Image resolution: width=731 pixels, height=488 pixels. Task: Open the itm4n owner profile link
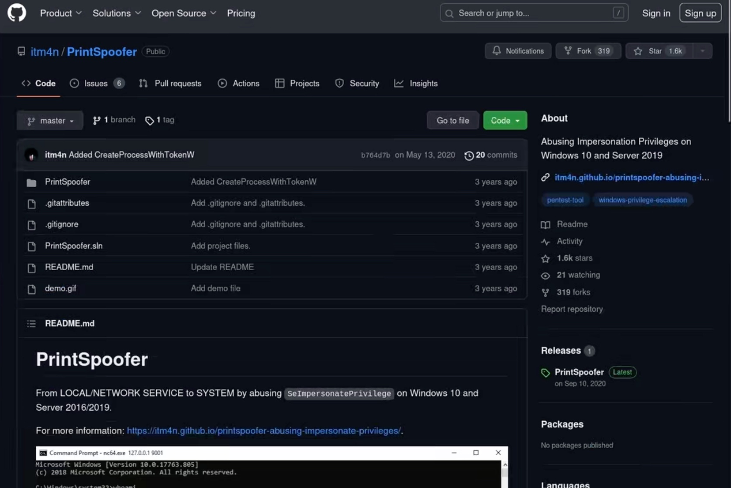point(45,52)
